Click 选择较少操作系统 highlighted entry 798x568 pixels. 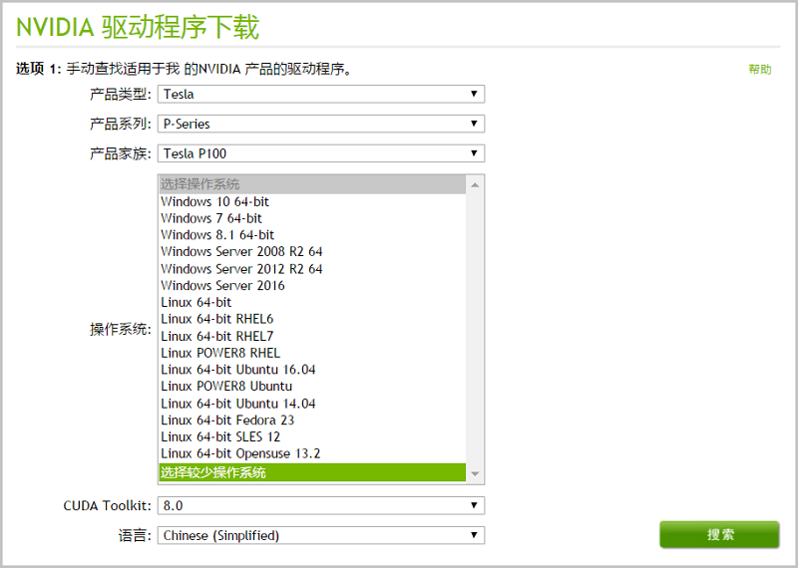tap(312, 472)
